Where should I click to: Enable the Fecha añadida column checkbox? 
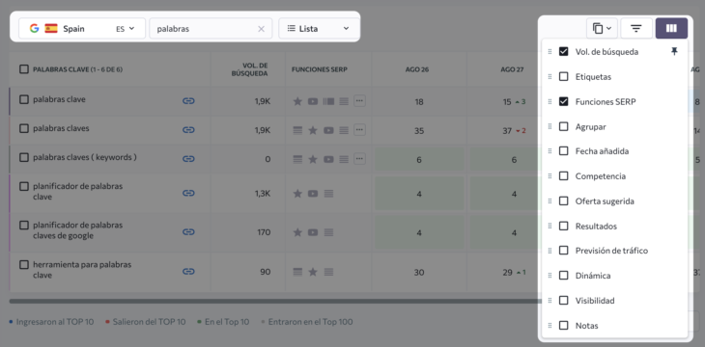(x=563, y=150)
